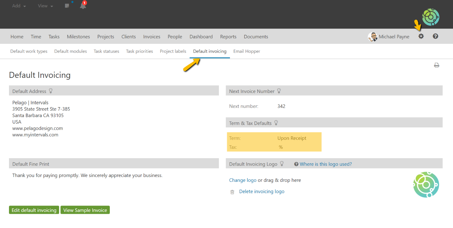The width and height of the screenshot is (453, 228).
Task: Click the Edit default invoicing button
Action: pyautogui.click(x=34, y=210)
